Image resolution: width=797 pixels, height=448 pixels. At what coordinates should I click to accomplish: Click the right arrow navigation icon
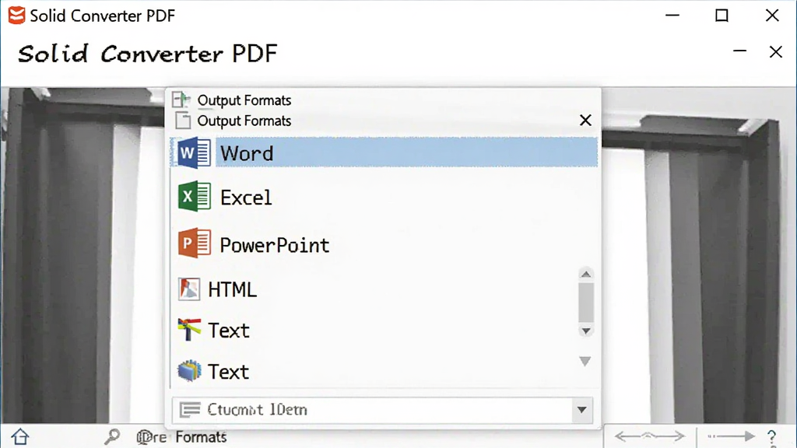point(731,436)
